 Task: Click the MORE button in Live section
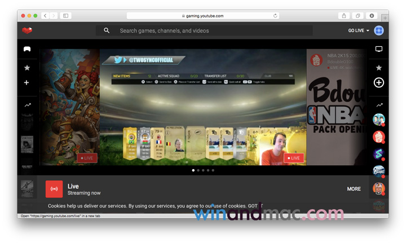point(354,189)
